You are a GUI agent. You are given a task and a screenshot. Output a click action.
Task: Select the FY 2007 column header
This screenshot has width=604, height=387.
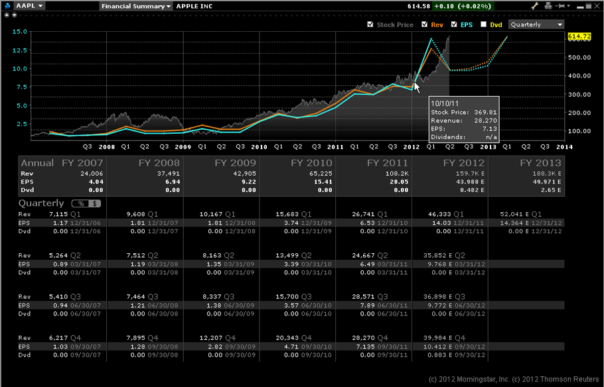(x=82, y=163)
